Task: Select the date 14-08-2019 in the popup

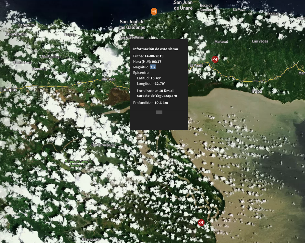Action: pyautogui.click(x=154, y=56)
